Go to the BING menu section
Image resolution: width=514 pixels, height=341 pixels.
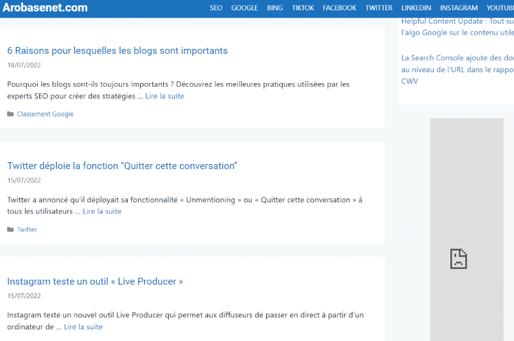coord(275,8)
